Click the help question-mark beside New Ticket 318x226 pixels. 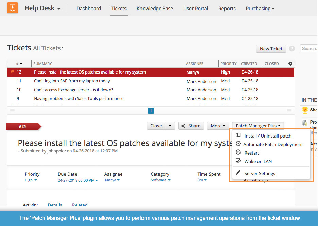point(292,49)
